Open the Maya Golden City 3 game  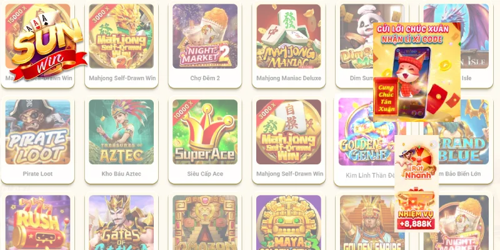pyautogui.click(x=289, y=222)
